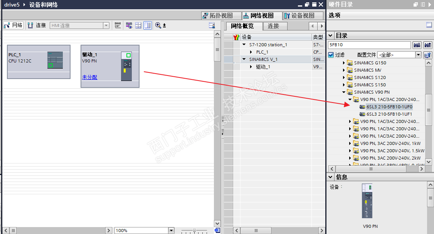Click search downward button in catalog
The width and height of the screenshot is (434, 234).
click(x=417, y=45)
